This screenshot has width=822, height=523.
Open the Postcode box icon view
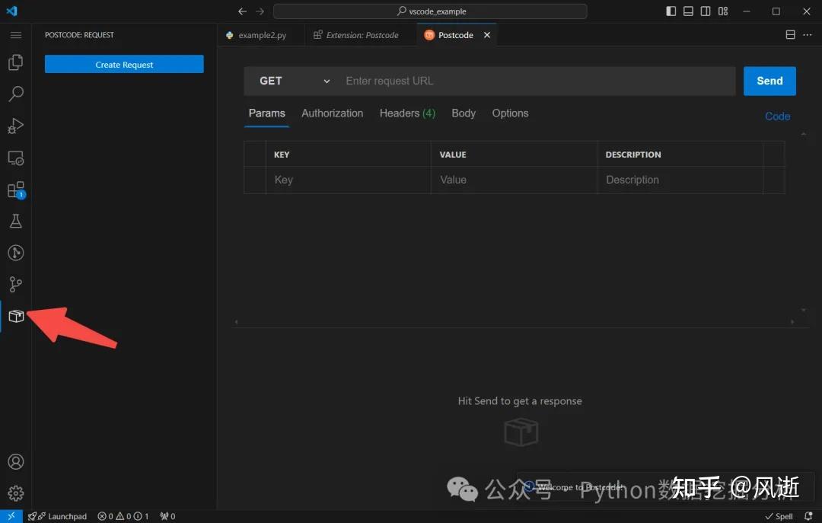(16, 317)
